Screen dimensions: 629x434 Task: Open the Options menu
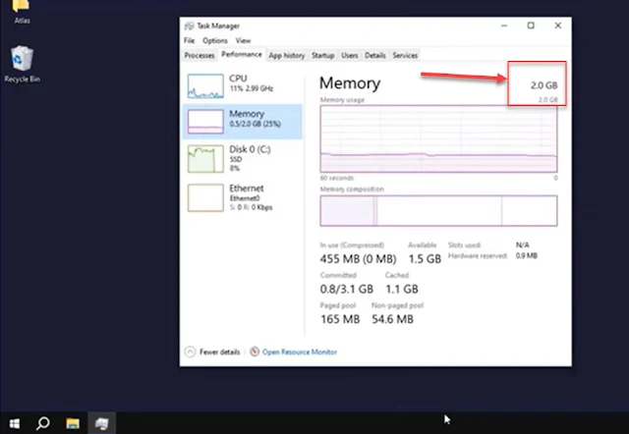pos(215,40)
